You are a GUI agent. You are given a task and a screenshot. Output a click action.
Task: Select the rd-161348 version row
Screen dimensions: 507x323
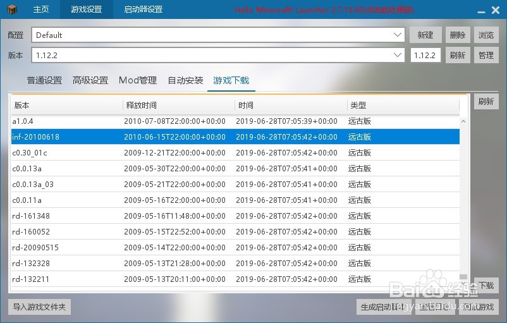coord(235,216)
